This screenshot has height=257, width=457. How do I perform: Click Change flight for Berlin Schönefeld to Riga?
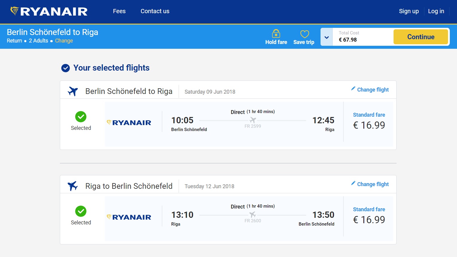pos(373,90)
